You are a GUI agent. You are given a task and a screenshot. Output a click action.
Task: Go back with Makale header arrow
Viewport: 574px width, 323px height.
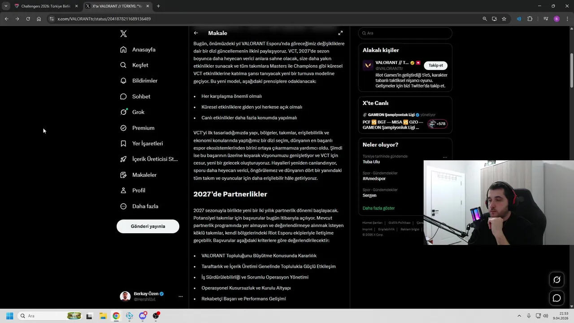[x=196, y=33]
